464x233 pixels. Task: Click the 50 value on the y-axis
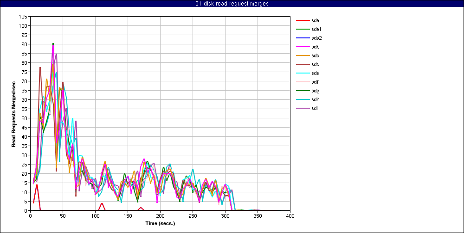point(25,118)
